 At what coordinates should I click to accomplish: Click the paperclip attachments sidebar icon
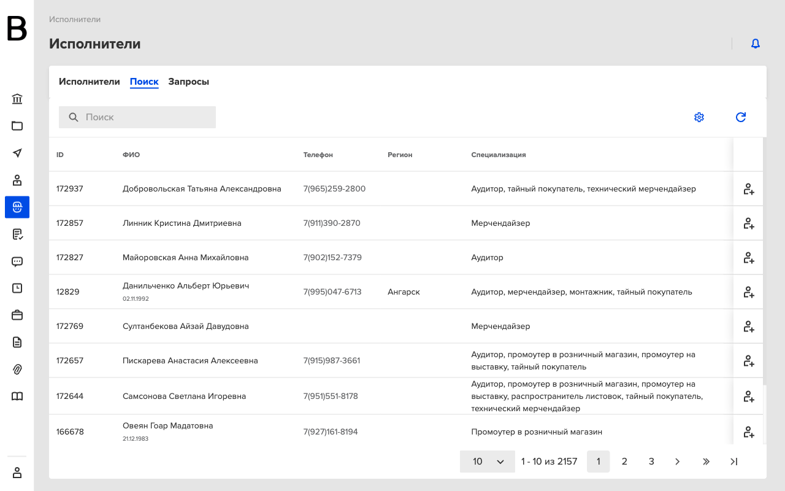tap(17, 369)
